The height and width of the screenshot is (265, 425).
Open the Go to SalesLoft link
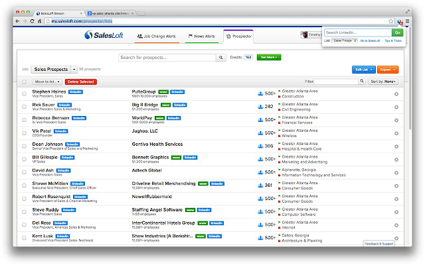pyautogui.click(x=370, y=40)
